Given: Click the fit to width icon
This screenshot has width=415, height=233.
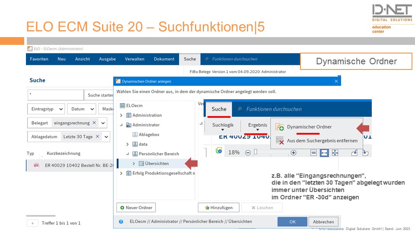Looking at the screenshot, I should tap(324, 153).
